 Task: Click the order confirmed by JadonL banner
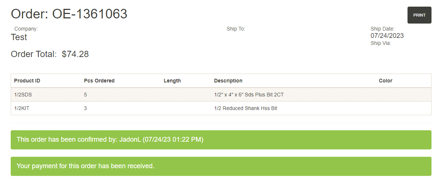click(221, 140)
